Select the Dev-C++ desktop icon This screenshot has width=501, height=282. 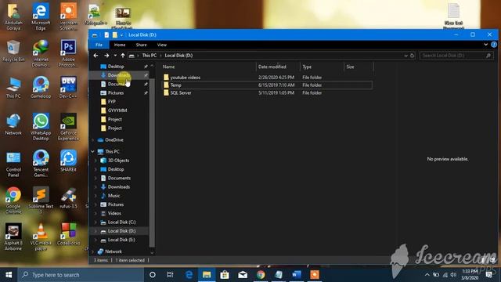[68, 87]
